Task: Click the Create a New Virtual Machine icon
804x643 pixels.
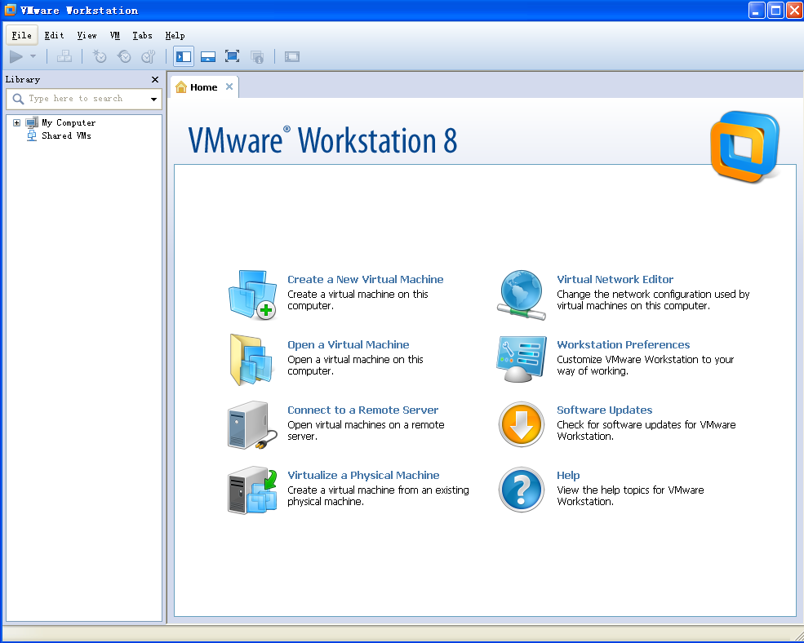Action: (252, 295)
